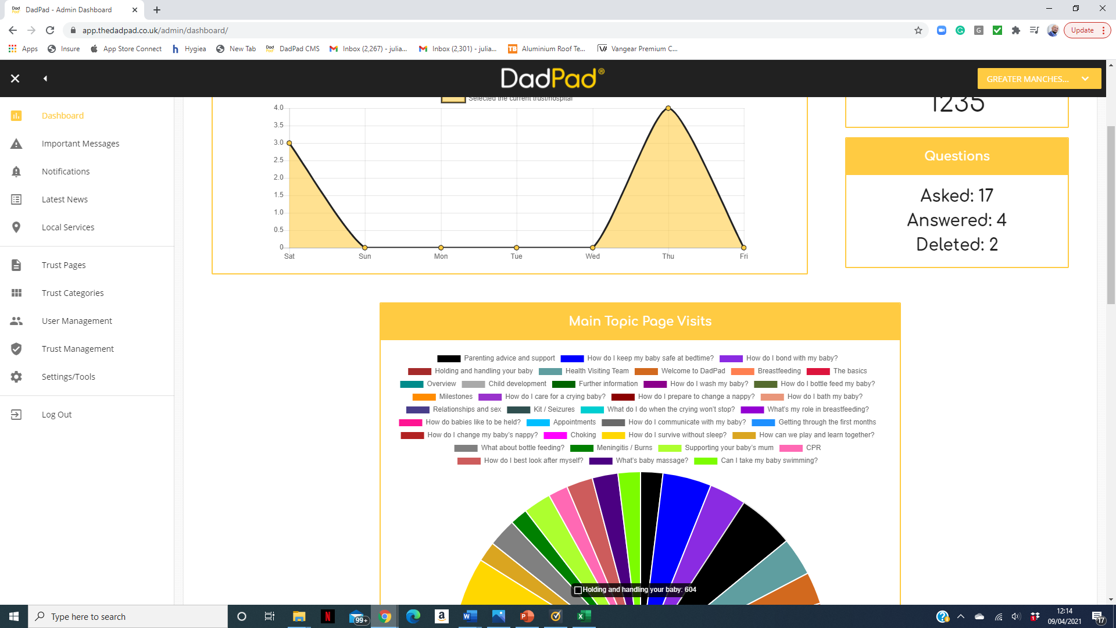
Task: Show hidden system tray icons chevron
Action: 961,616
